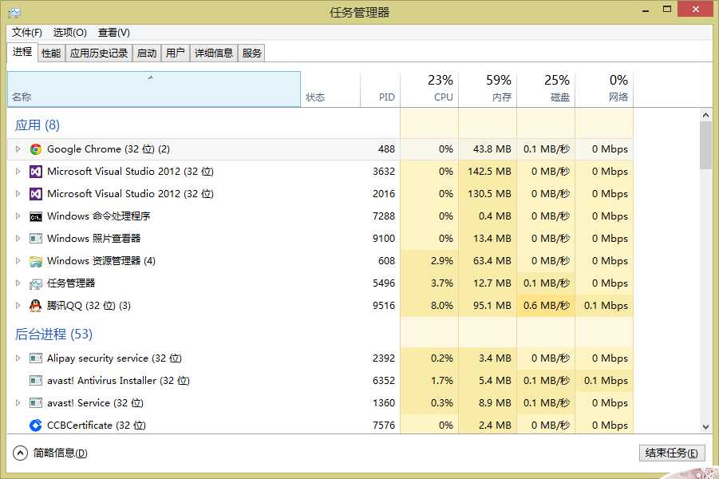
Task: Select the avast! Antivirus Installer icon
Action: point(35,381)
